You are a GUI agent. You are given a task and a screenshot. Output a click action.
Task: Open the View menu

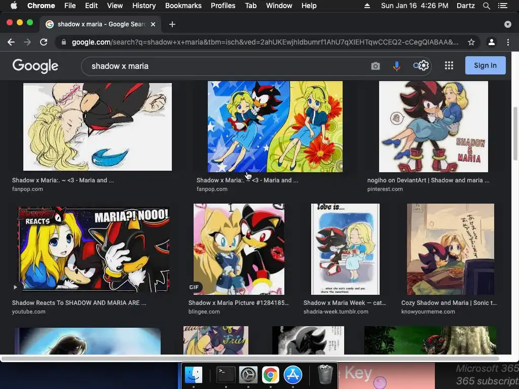tap(115, 6)
